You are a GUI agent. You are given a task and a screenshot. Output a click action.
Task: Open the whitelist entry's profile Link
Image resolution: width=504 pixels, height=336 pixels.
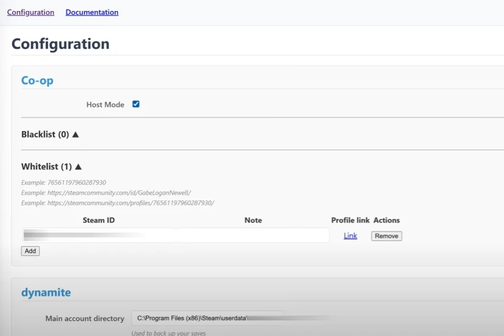(x=350, y=236)
